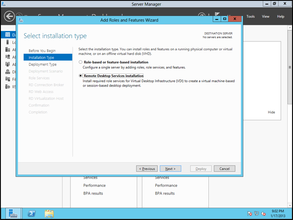
Task: Select Role-based or feature-based installation
Action: (80, 62)
